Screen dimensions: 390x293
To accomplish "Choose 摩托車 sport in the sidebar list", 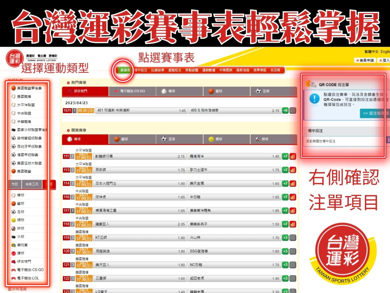I will [x=20, y=245].
